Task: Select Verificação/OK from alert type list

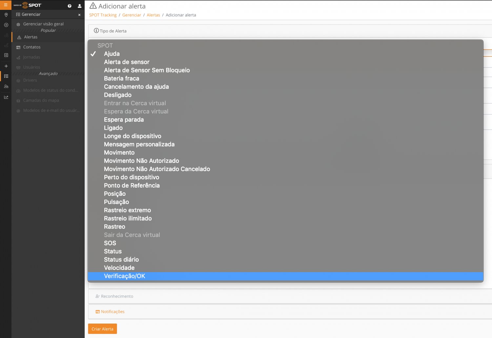Action: pos(124,276)
